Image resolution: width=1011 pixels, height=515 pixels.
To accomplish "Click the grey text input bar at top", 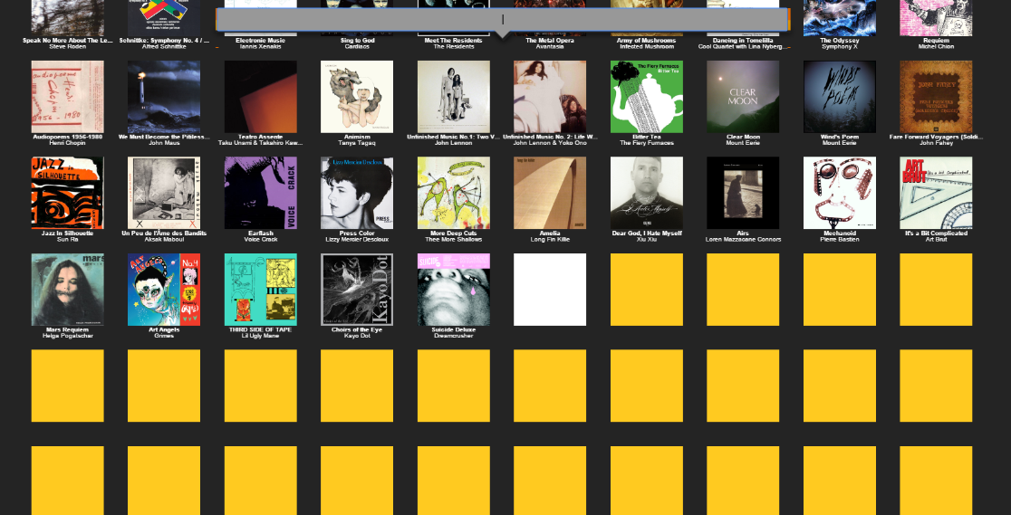I will pos(502,19).
